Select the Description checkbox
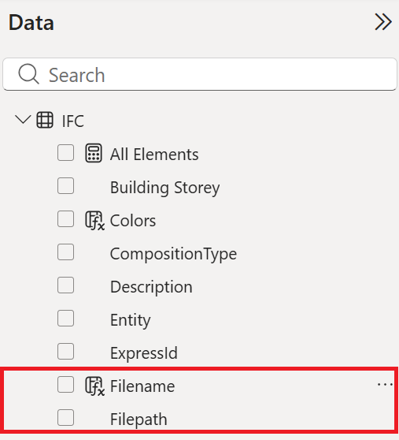 pos(66,285)
